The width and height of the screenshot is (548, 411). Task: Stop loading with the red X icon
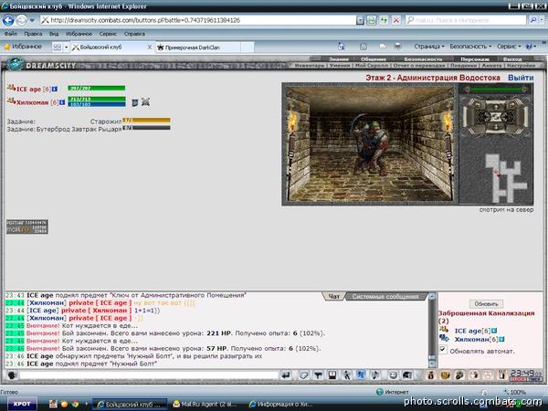tap(396, 20)
